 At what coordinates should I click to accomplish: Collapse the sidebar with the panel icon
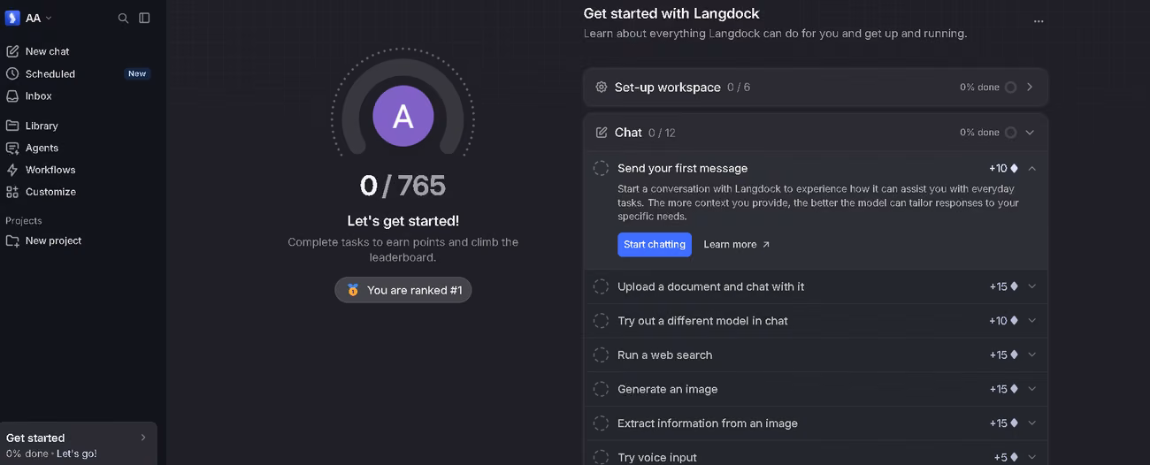coord(145,18)
